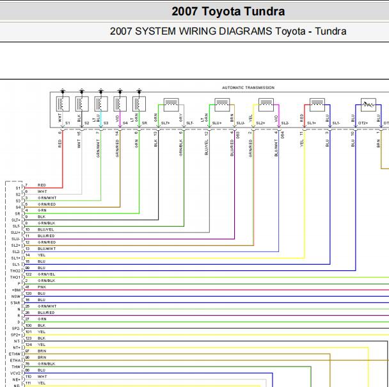Select the '27 GRN' wire label
The height and width of the screenshot is (387, 389).
(x=36, y=319)
